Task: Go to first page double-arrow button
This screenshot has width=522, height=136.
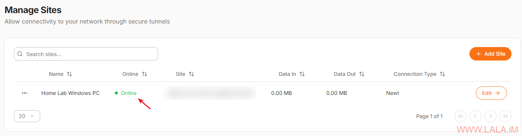Action: [x=460, y=116]
